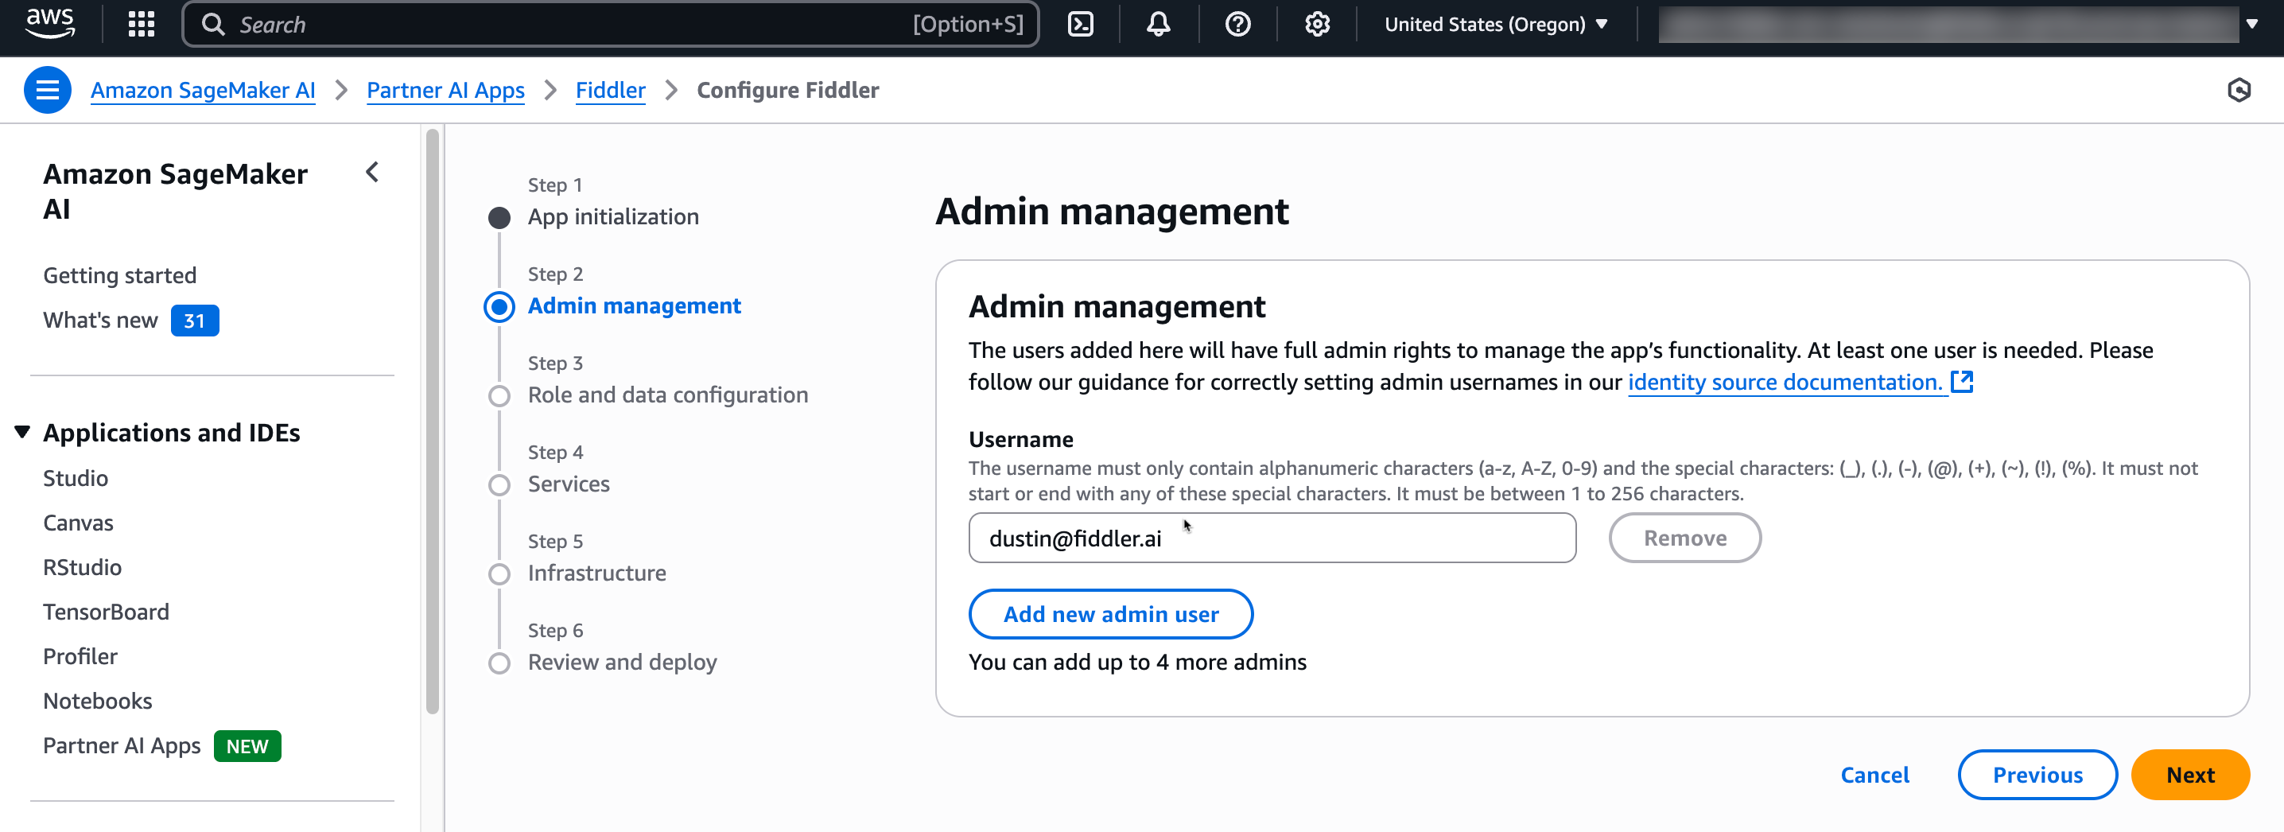
Task: Select the Step 6 Review and deploy circle
Action: (499, 663)
